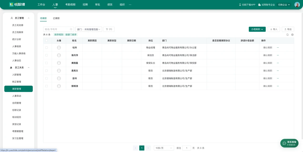Click the 前往 page number input
303x152 pixels.
click(187, 148)
